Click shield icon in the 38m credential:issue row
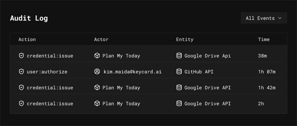This screenshot has width=297, height=126. coord(21,56)
